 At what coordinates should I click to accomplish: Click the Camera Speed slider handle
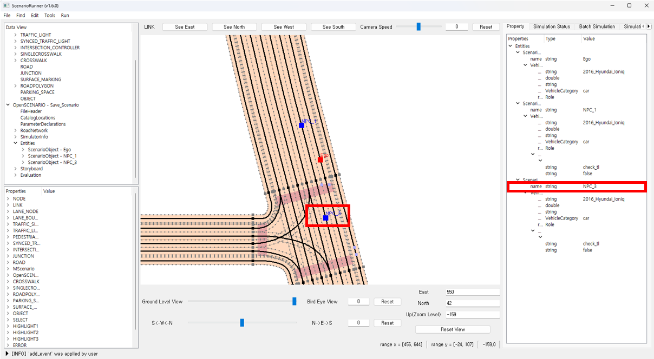point(418,27)
